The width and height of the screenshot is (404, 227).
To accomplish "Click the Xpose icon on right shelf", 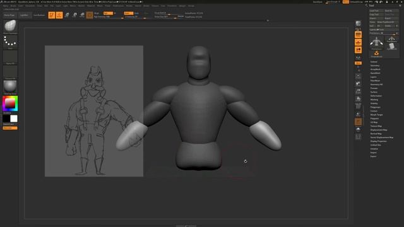I will point(358,137).
